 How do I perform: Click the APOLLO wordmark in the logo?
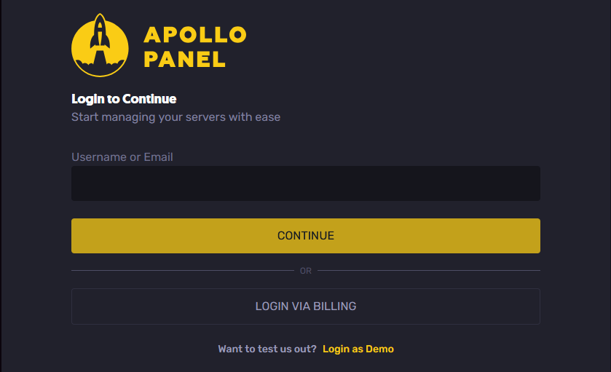[195, 35]
